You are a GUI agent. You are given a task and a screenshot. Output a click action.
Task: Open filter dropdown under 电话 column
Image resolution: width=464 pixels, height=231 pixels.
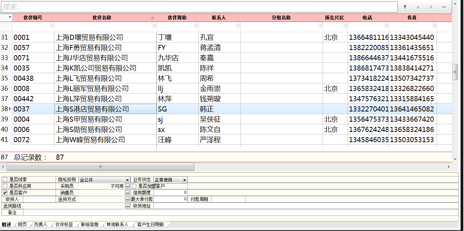point(386,26)
